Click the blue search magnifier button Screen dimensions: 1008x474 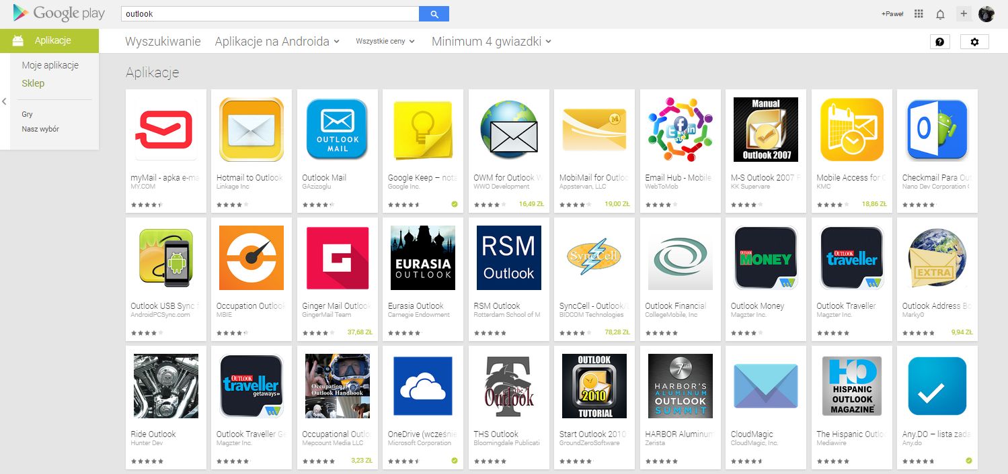434,13
